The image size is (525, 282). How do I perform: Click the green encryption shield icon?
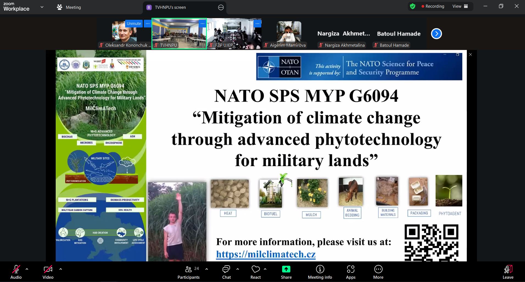(x=412, y=6)
